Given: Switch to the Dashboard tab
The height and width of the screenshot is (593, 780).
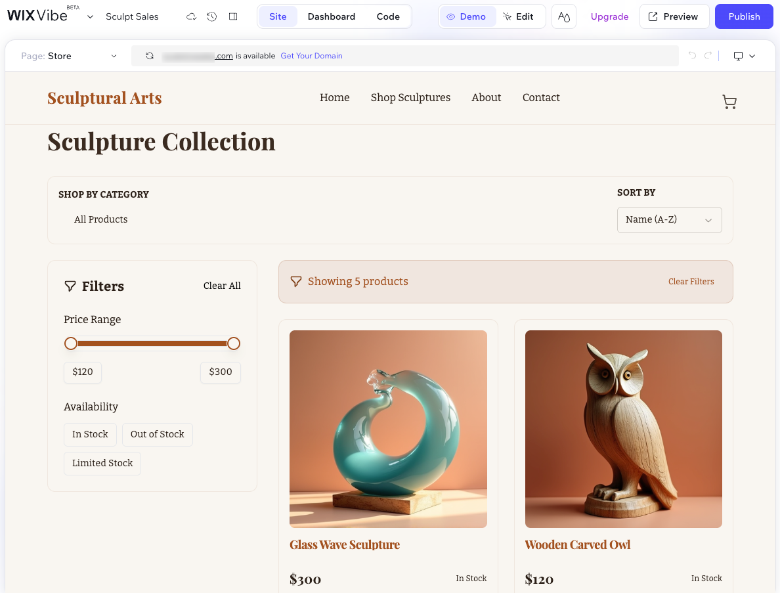Looking at the screenshot, I should coord(332,16).
